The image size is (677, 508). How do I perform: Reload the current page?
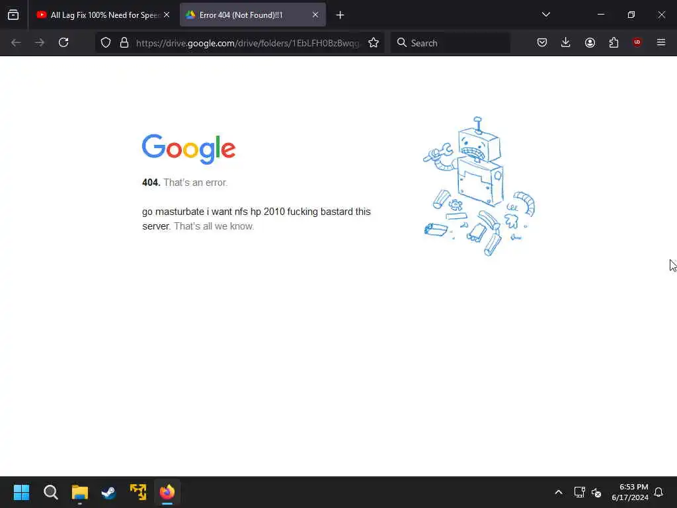[63, 42]
